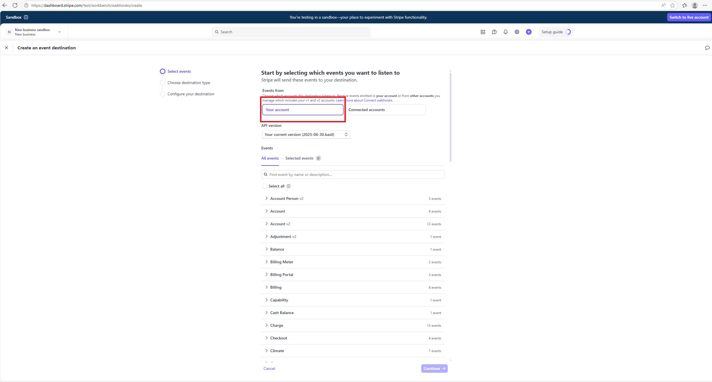Switch to the All events tab
Viewport: 712px width, 382px height.
(x=270, y=158)
